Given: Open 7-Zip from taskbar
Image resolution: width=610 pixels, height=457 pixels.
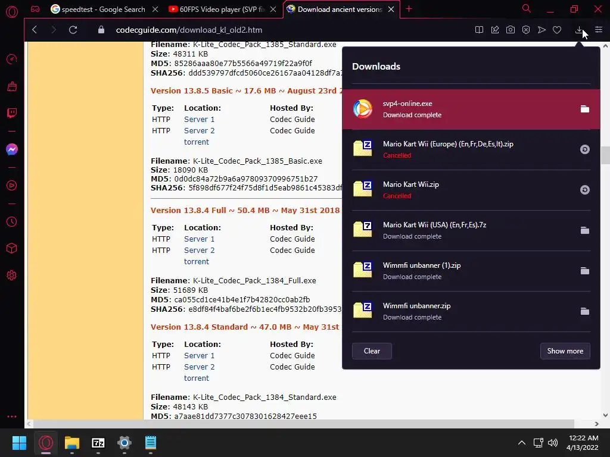Looking at the screenshot, I should [x=98, y=443].
